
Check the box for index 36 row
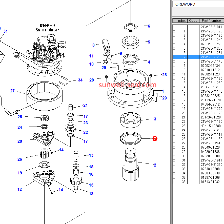(x=174, y=182)
